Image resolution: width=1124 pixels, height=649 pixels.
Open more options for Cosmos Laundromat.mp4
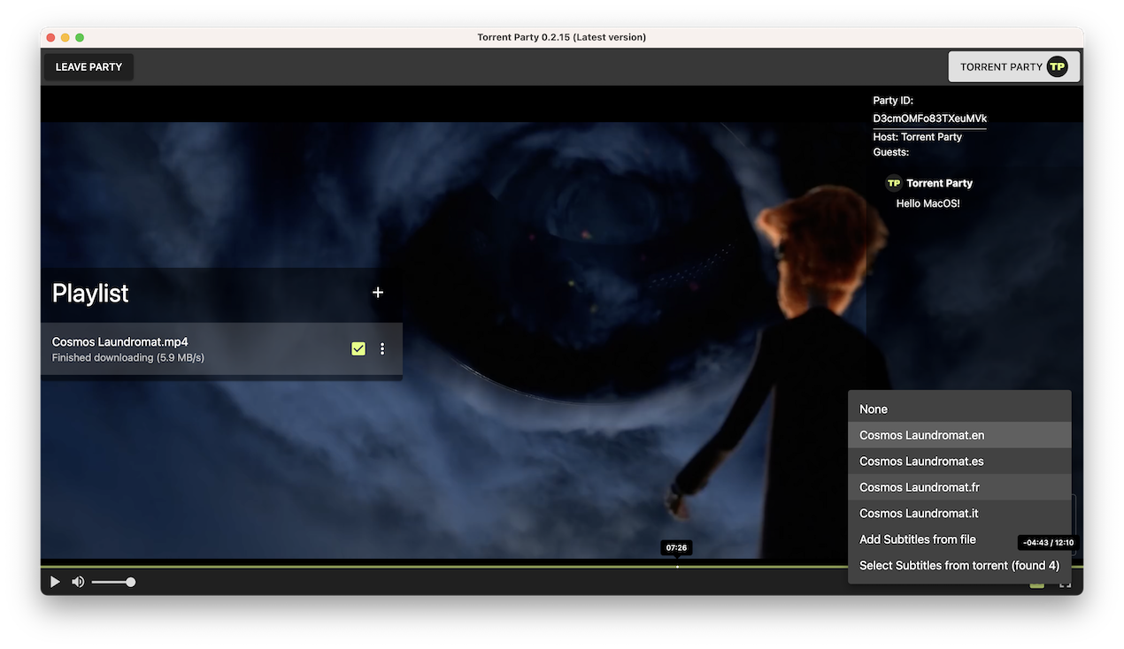(x=382, y=349)
